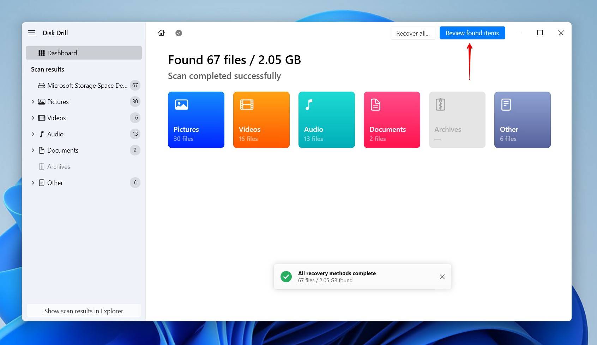
Task: Click the Pictures image icon in the sidebar
Action: (x=41, y=101)
